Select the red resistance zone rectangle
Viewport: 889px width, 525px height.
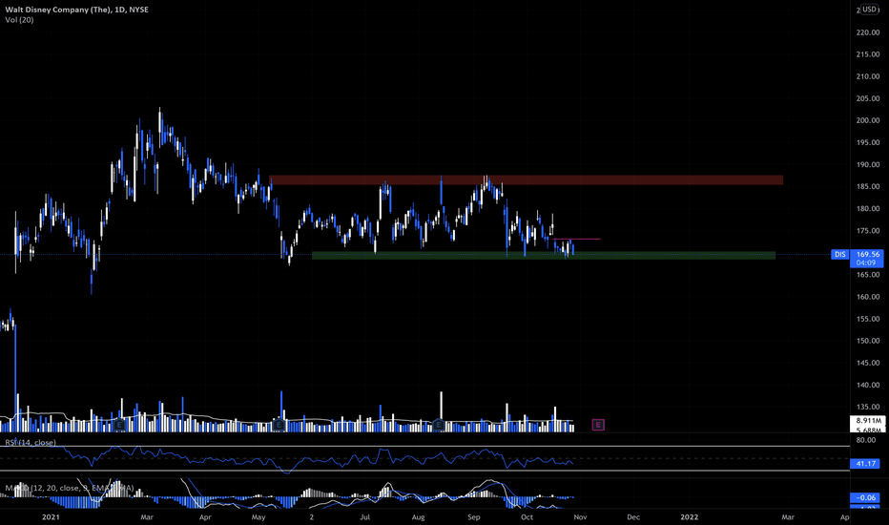[x=527, y=179]
